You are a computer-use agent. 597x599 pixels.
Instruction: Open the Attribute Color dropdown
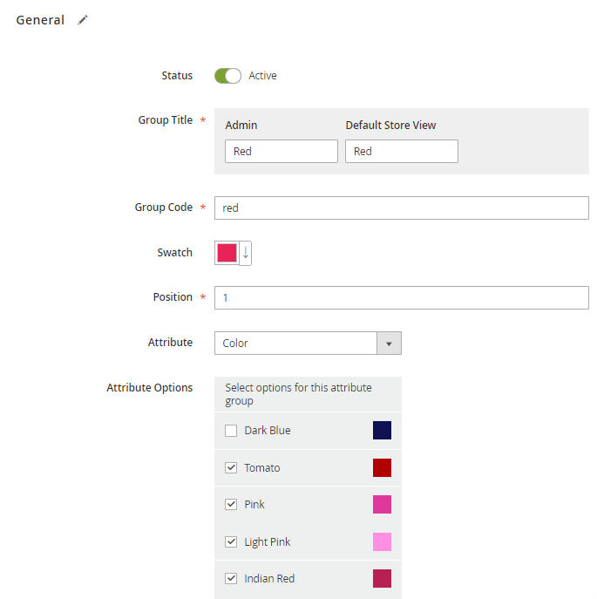(296, 344)
